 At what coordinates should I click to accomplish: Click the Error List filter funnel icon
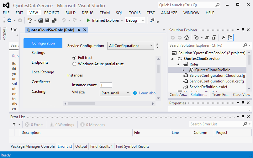tap(14, 124)
